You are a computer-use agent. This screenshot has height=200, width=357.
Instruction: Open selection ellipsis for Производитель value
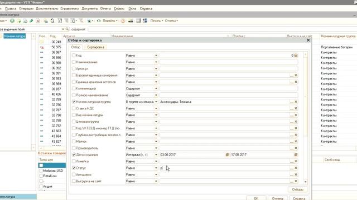pyautogui.click(x=292, y=148)
